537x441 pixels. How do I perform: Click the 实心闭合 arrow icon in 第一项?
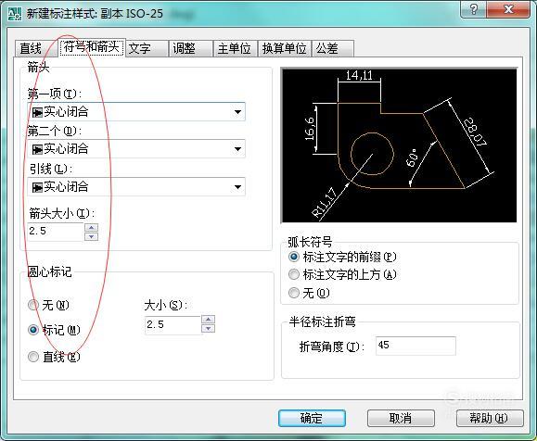[37, 112]
